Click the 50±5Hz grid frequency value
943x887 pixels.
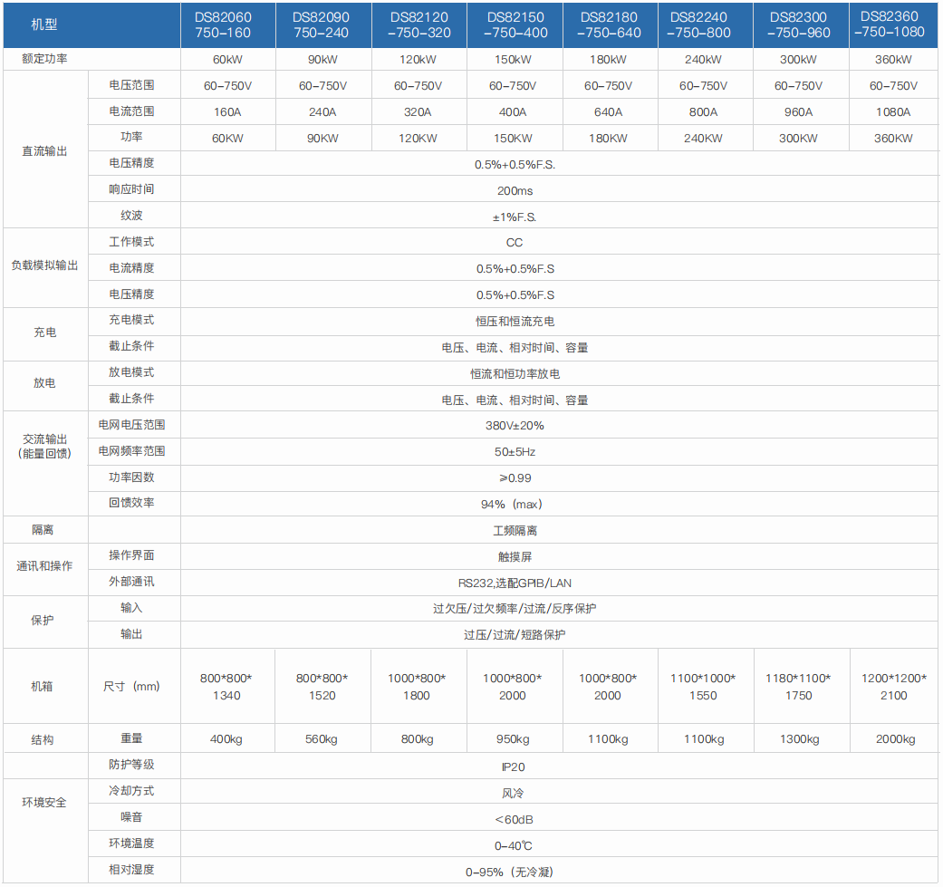515,451
